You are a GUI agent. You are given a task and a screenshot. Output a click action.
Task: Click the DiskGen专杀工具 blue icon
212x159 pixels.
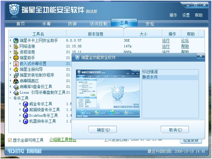coord(26,116)
